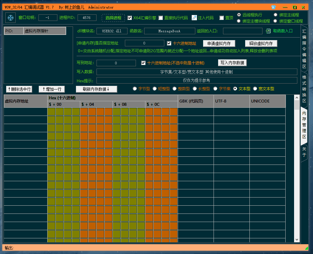Maximize the debugger window

click(295, 8)
